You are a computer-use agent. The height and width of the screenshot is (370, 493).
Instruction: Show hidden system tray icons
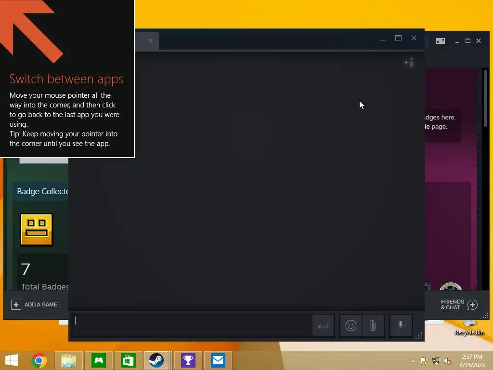[413, 361]
